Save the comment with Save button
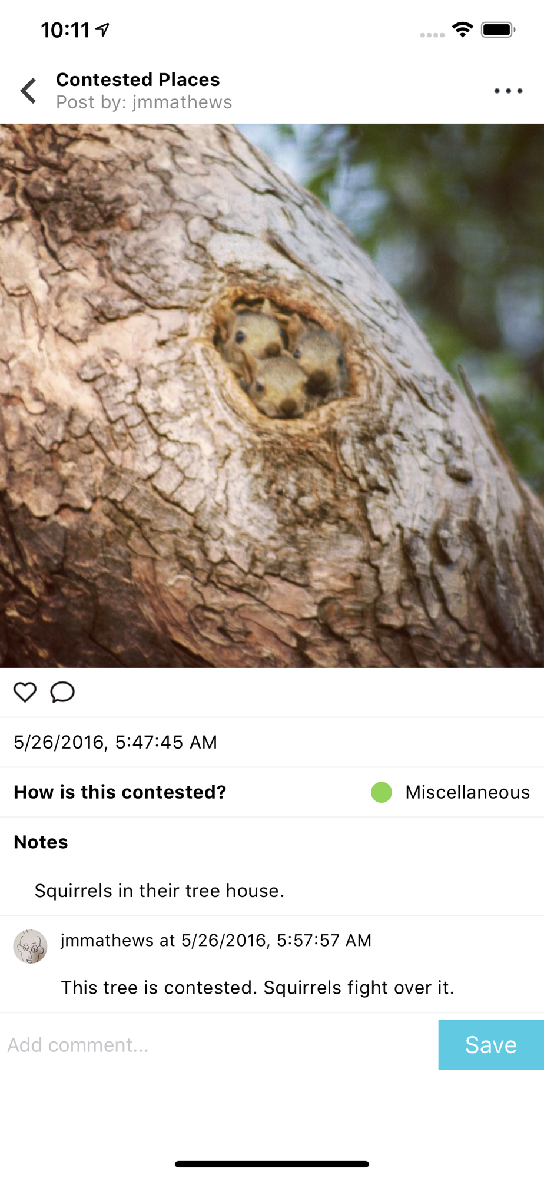 pos(491,1045)
